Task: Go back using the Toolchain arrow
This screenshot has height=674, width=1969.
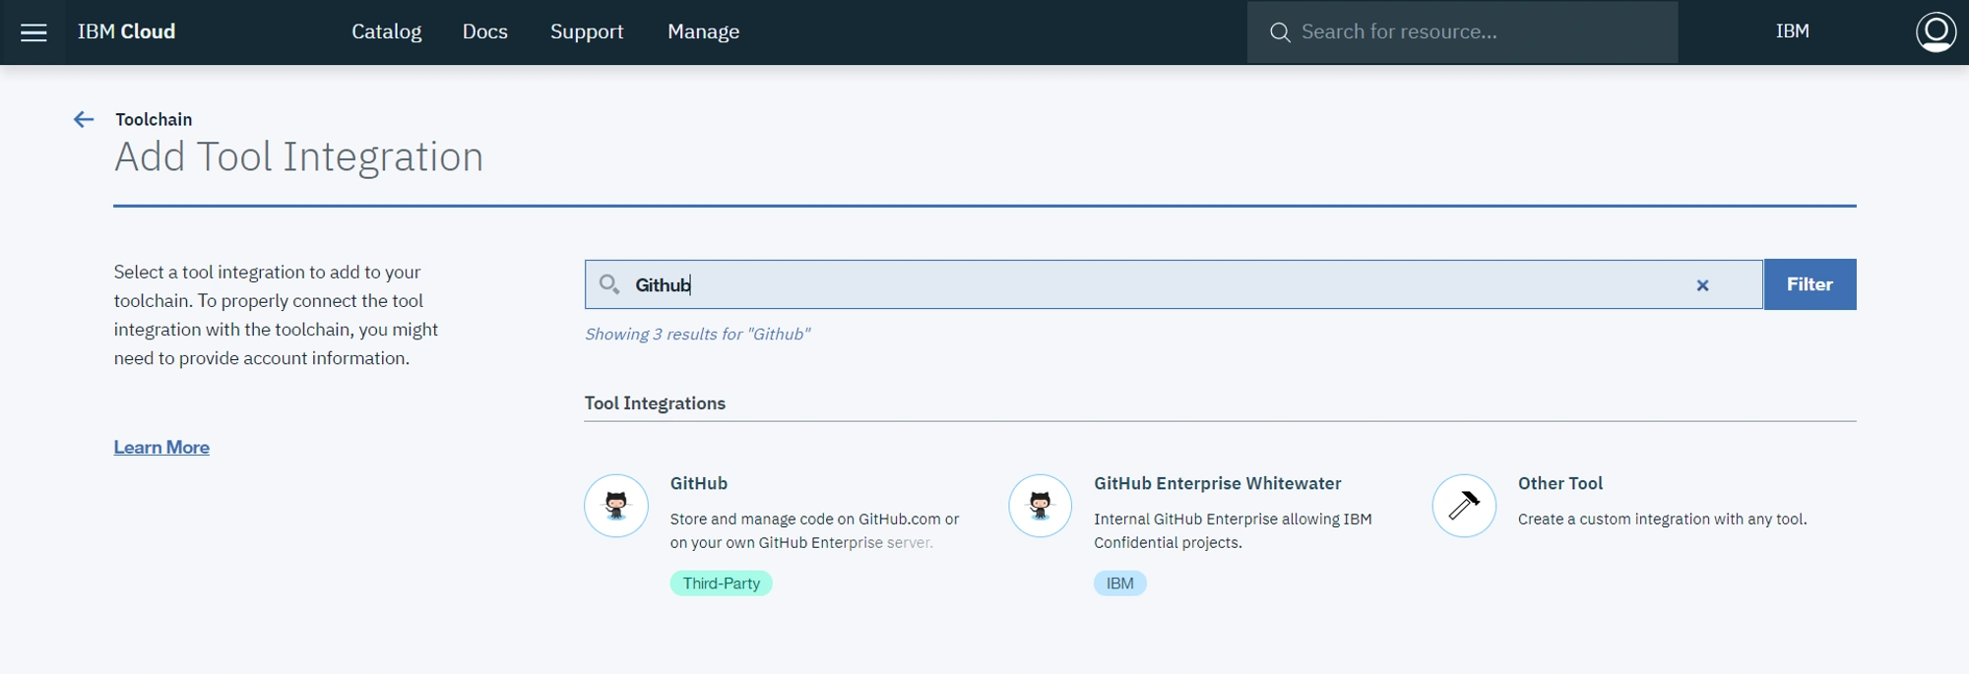Action: (84, 119)
